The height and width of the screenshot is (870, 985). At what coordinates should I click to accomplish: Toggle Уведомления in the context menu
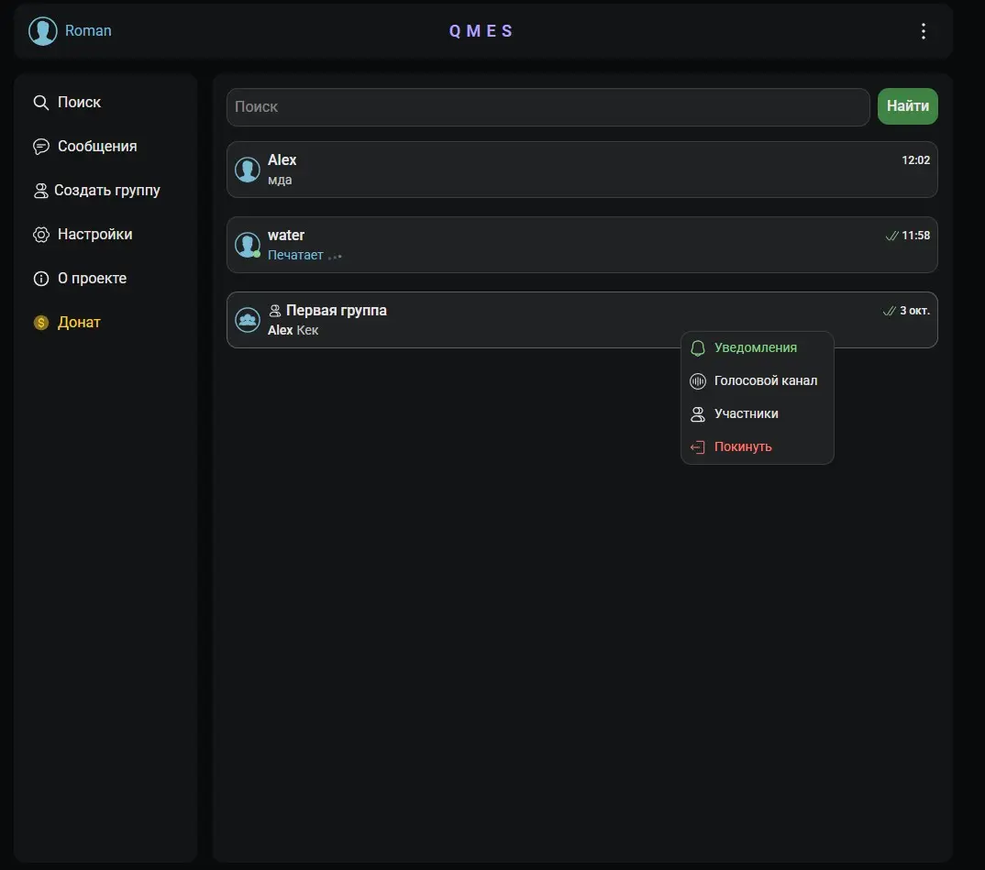point(757,347)
